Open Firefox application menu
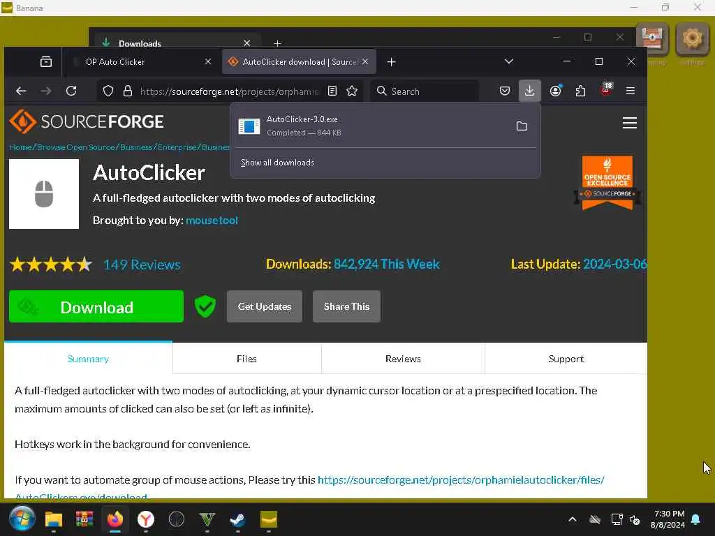This screenshot has width=715, height=536. click(x=631, y=91)
